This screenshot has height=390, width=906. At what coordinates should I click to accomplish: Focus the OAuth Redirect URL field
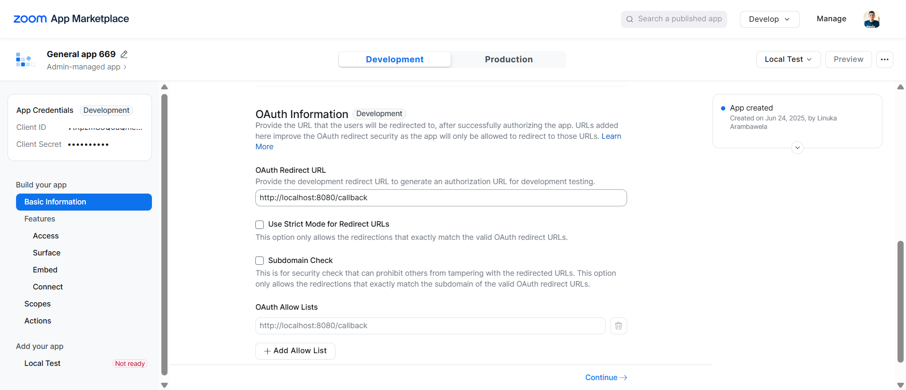[x=441, y=198]
